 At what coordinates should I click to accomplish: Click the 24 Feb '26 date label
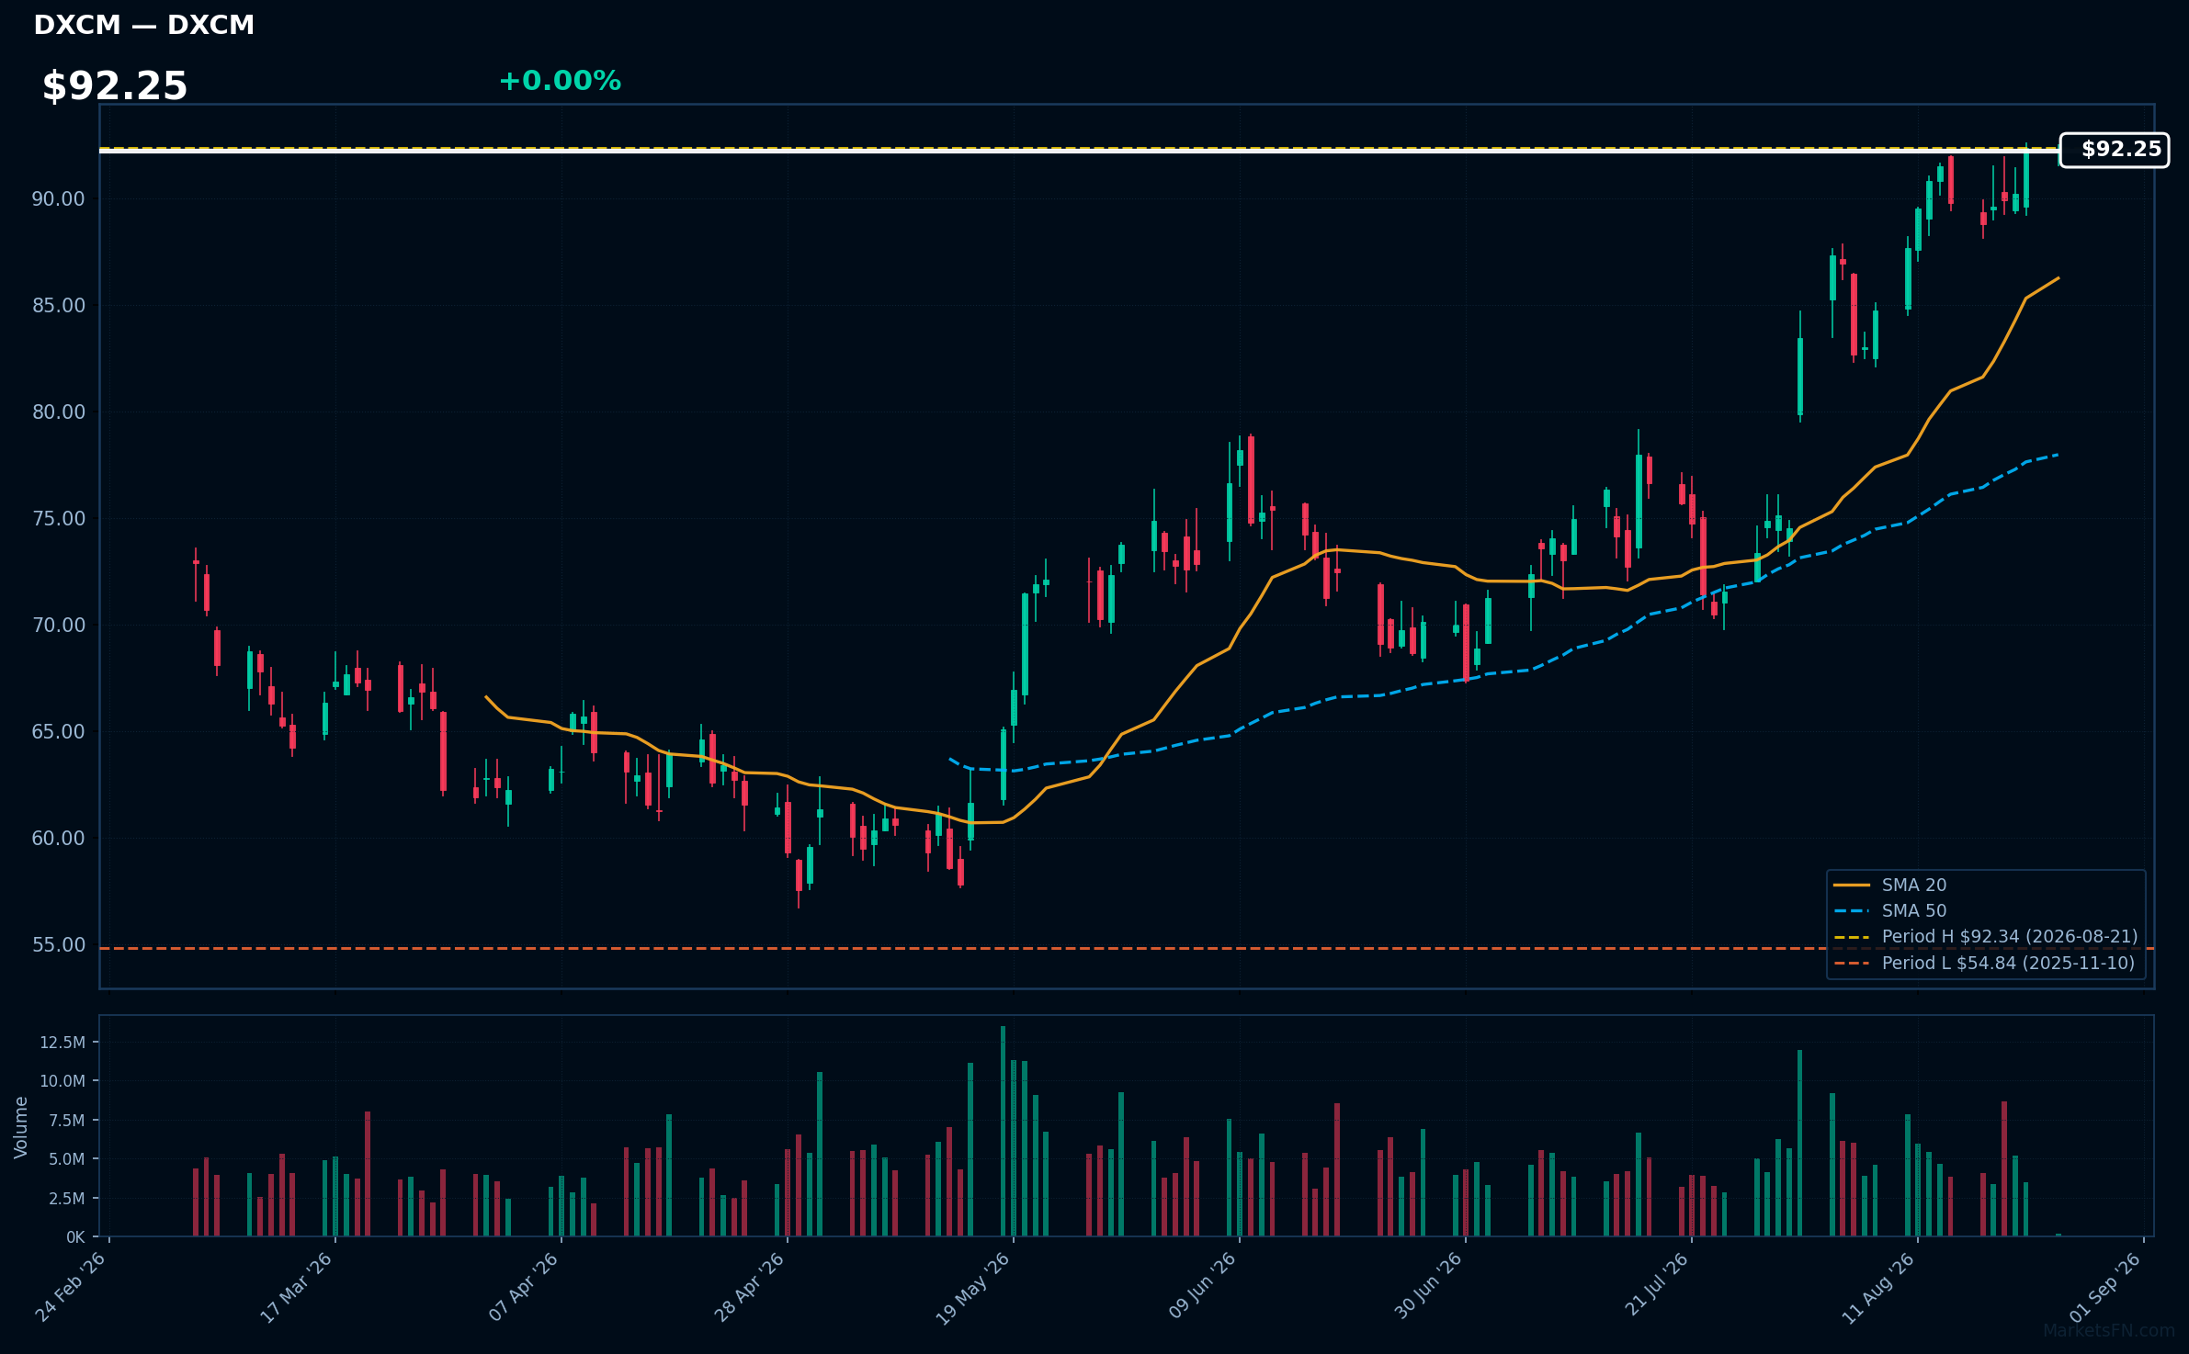coord(71,1286)
